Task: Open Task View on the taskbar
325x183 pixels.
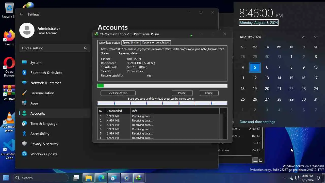Action: (x=76, y=178)
